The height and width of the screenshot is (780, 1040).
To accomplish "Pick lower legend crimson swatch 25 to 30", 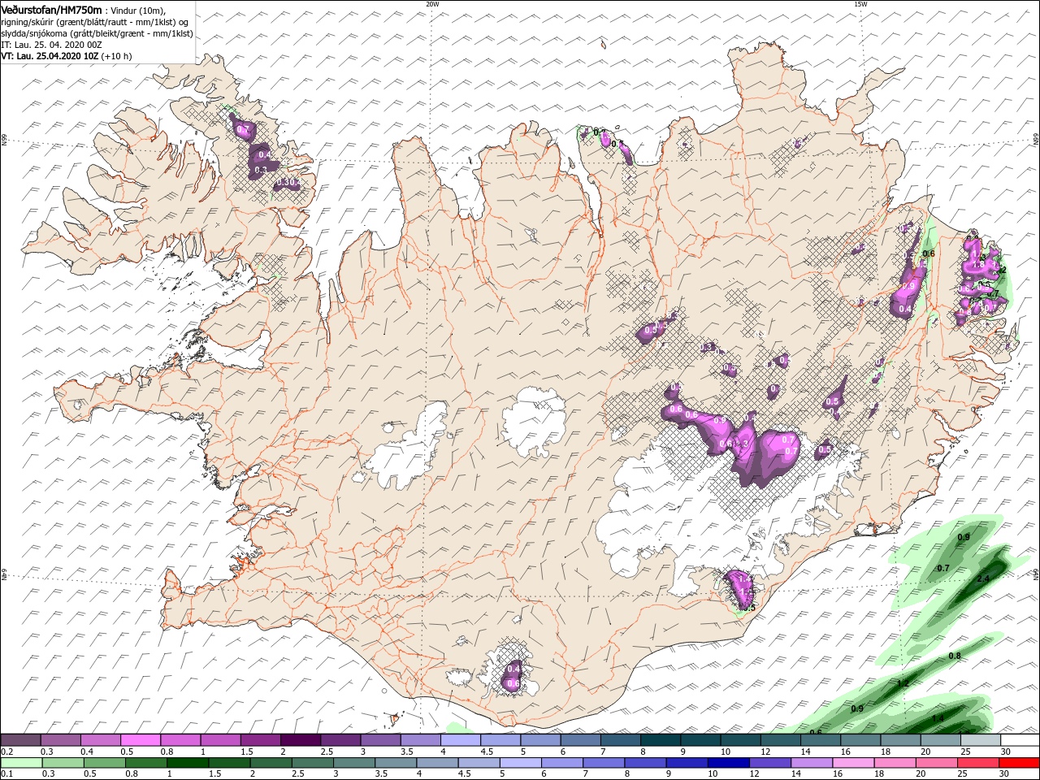I will (979, 763).
